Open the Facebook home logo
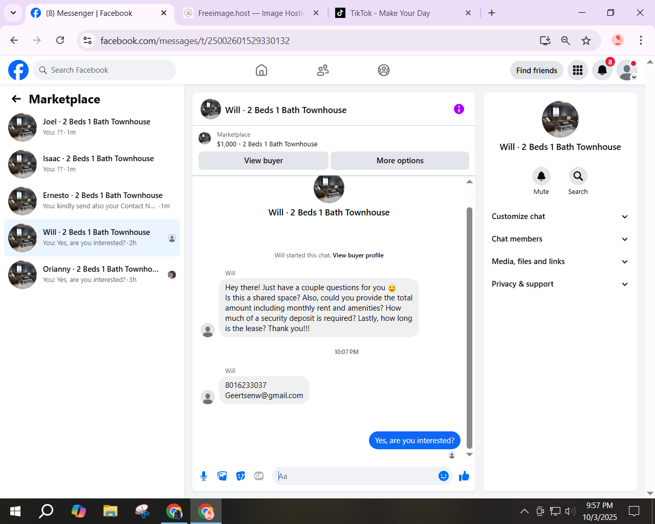The height and width of the screenshot is (524, 655). (18, 70)
